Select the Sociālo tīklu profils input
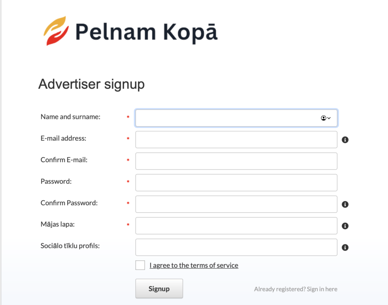This screenshot has height=305, width=388. pyautogui.click(x=236, y=248)
